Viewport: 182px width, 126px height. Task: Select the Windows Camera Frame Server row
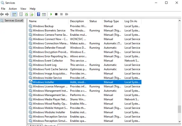[x=85, y=35]
